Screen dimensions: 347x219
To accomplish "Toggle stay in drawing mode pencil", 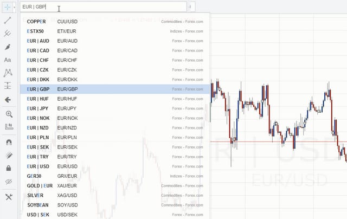I will click(9, 155).
